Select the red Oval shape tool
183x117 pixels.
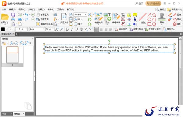[149, 20]
